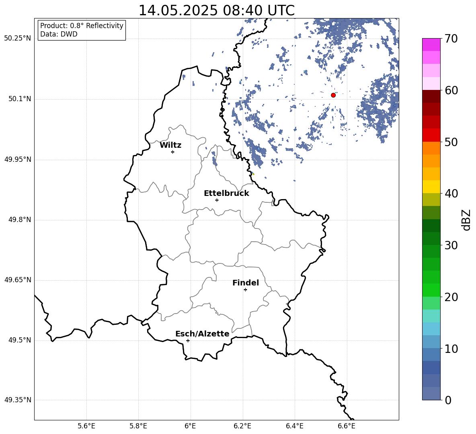Click the 49.35°N latitude label
The image size is (476, 434).
click(18, 400)
